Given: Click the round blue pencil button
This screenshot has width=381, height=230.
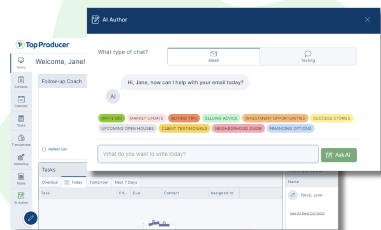Looking at the screenshot, I should pyautogui.click(x=31, y=218).
